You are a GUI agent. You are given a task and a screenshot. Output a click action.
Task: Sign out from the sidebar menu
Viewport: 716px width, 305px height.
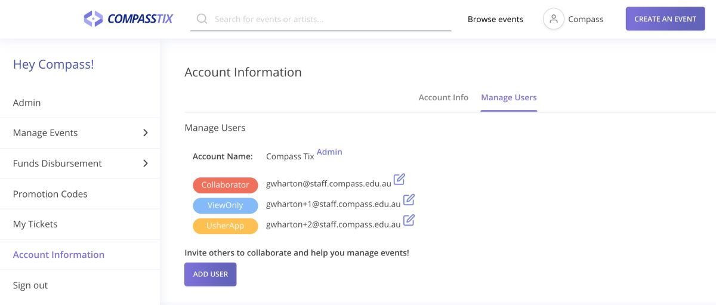(30, 285)
